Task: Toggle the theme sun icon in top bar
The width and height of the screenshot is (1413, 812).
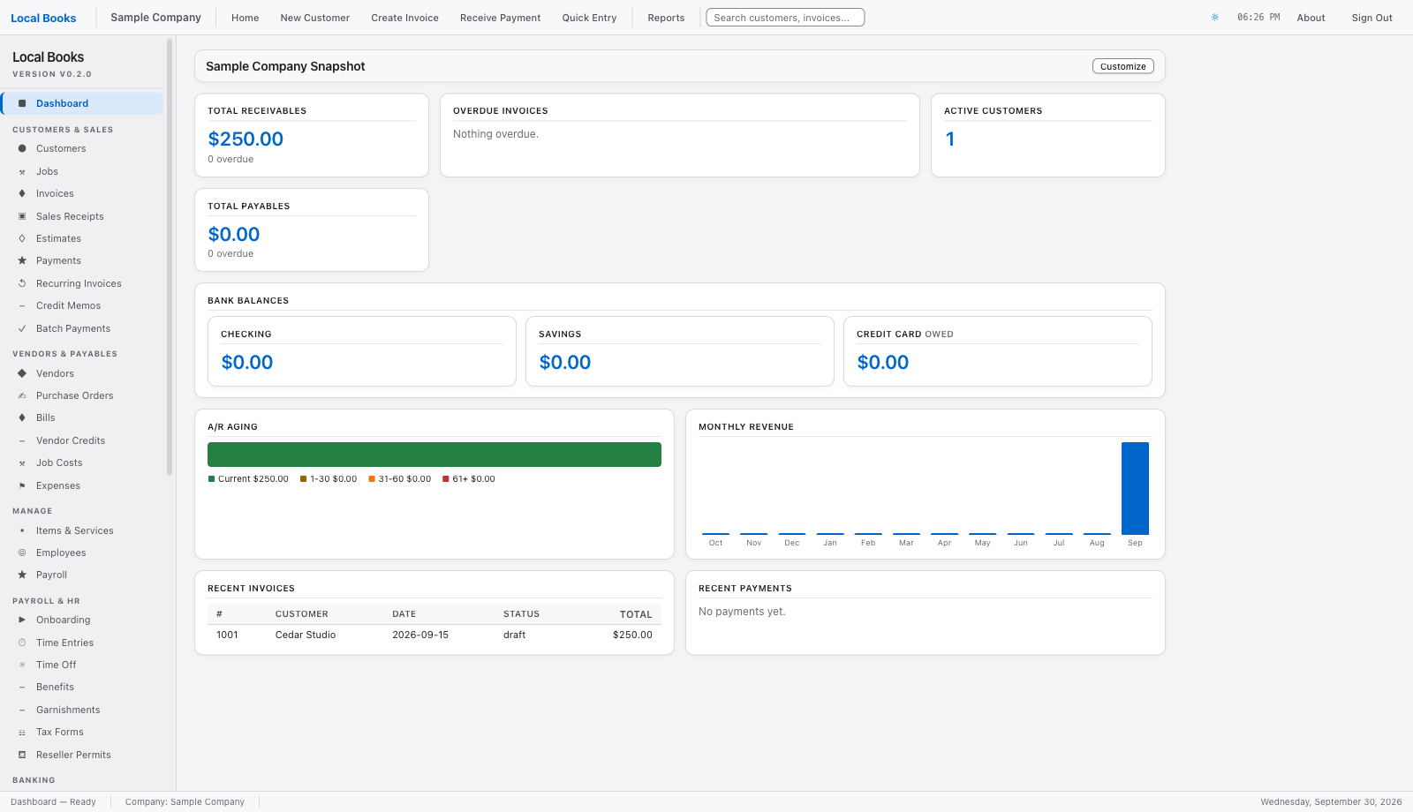Action: click(x=1215, y=18)
